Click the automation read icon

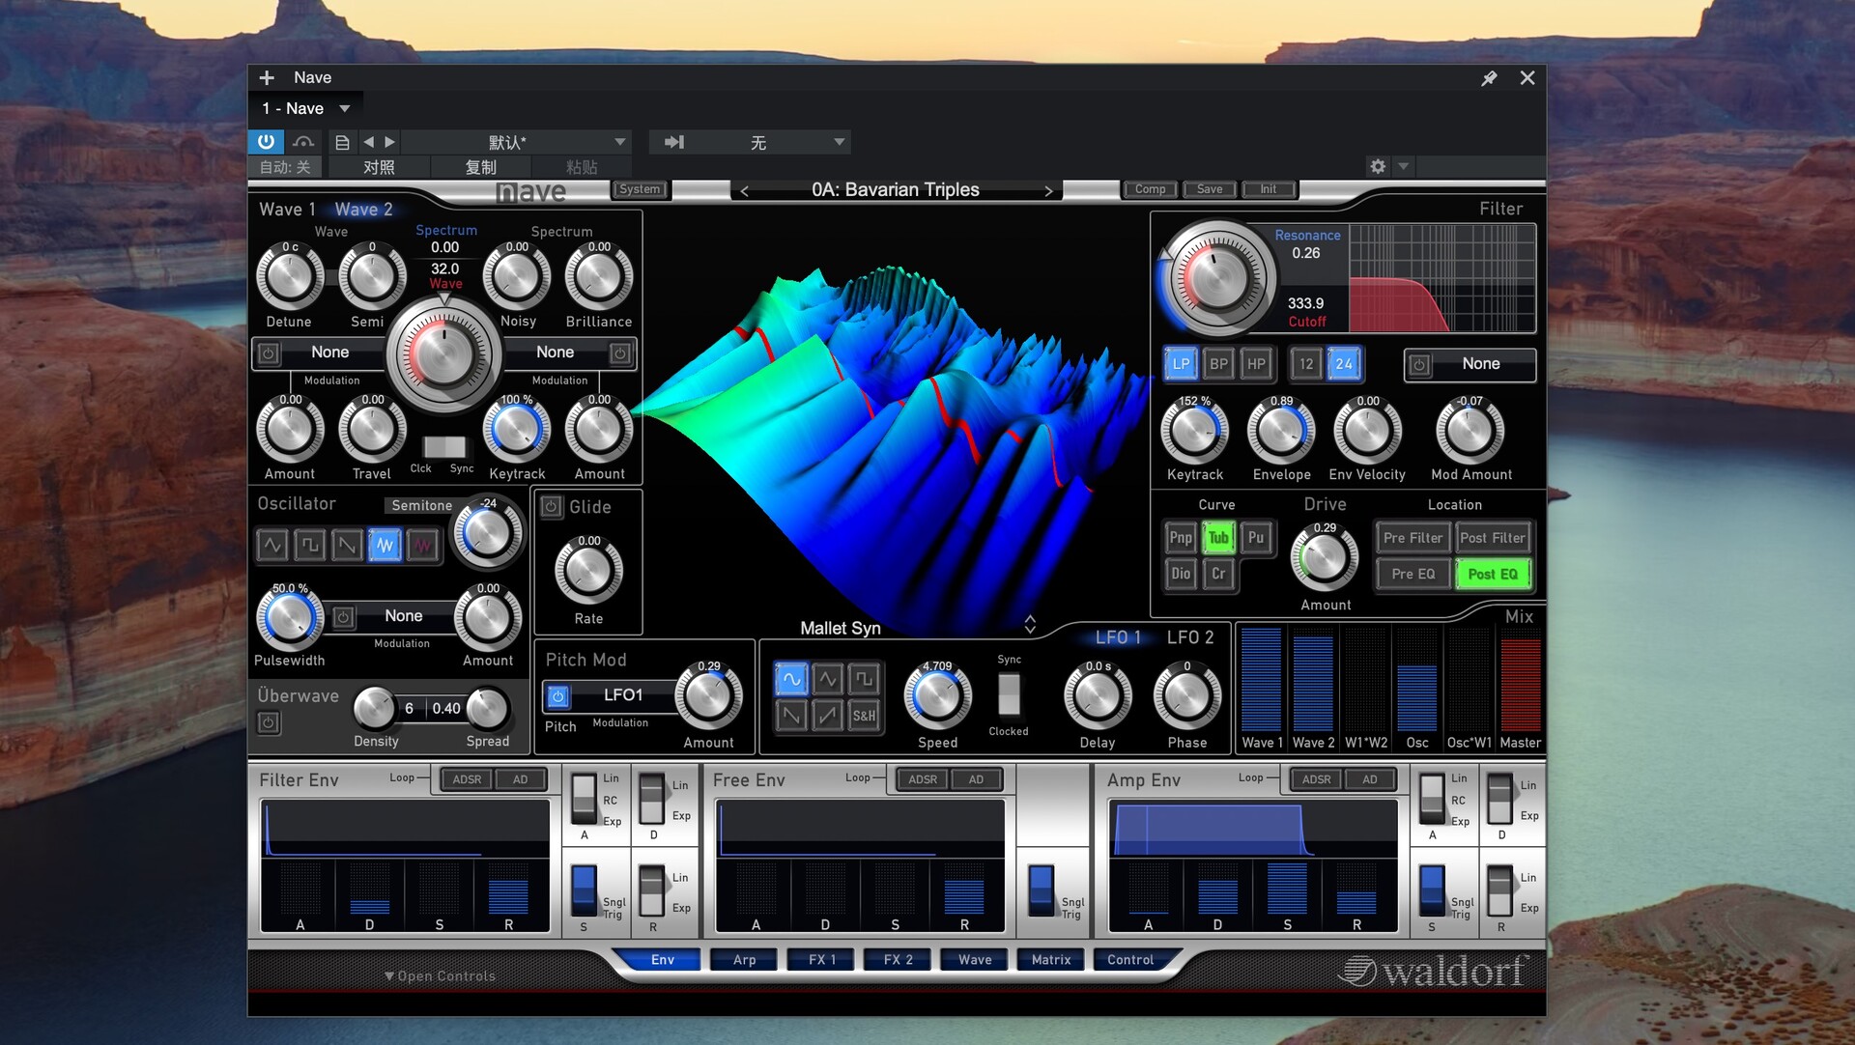click(x=303, y=142)
